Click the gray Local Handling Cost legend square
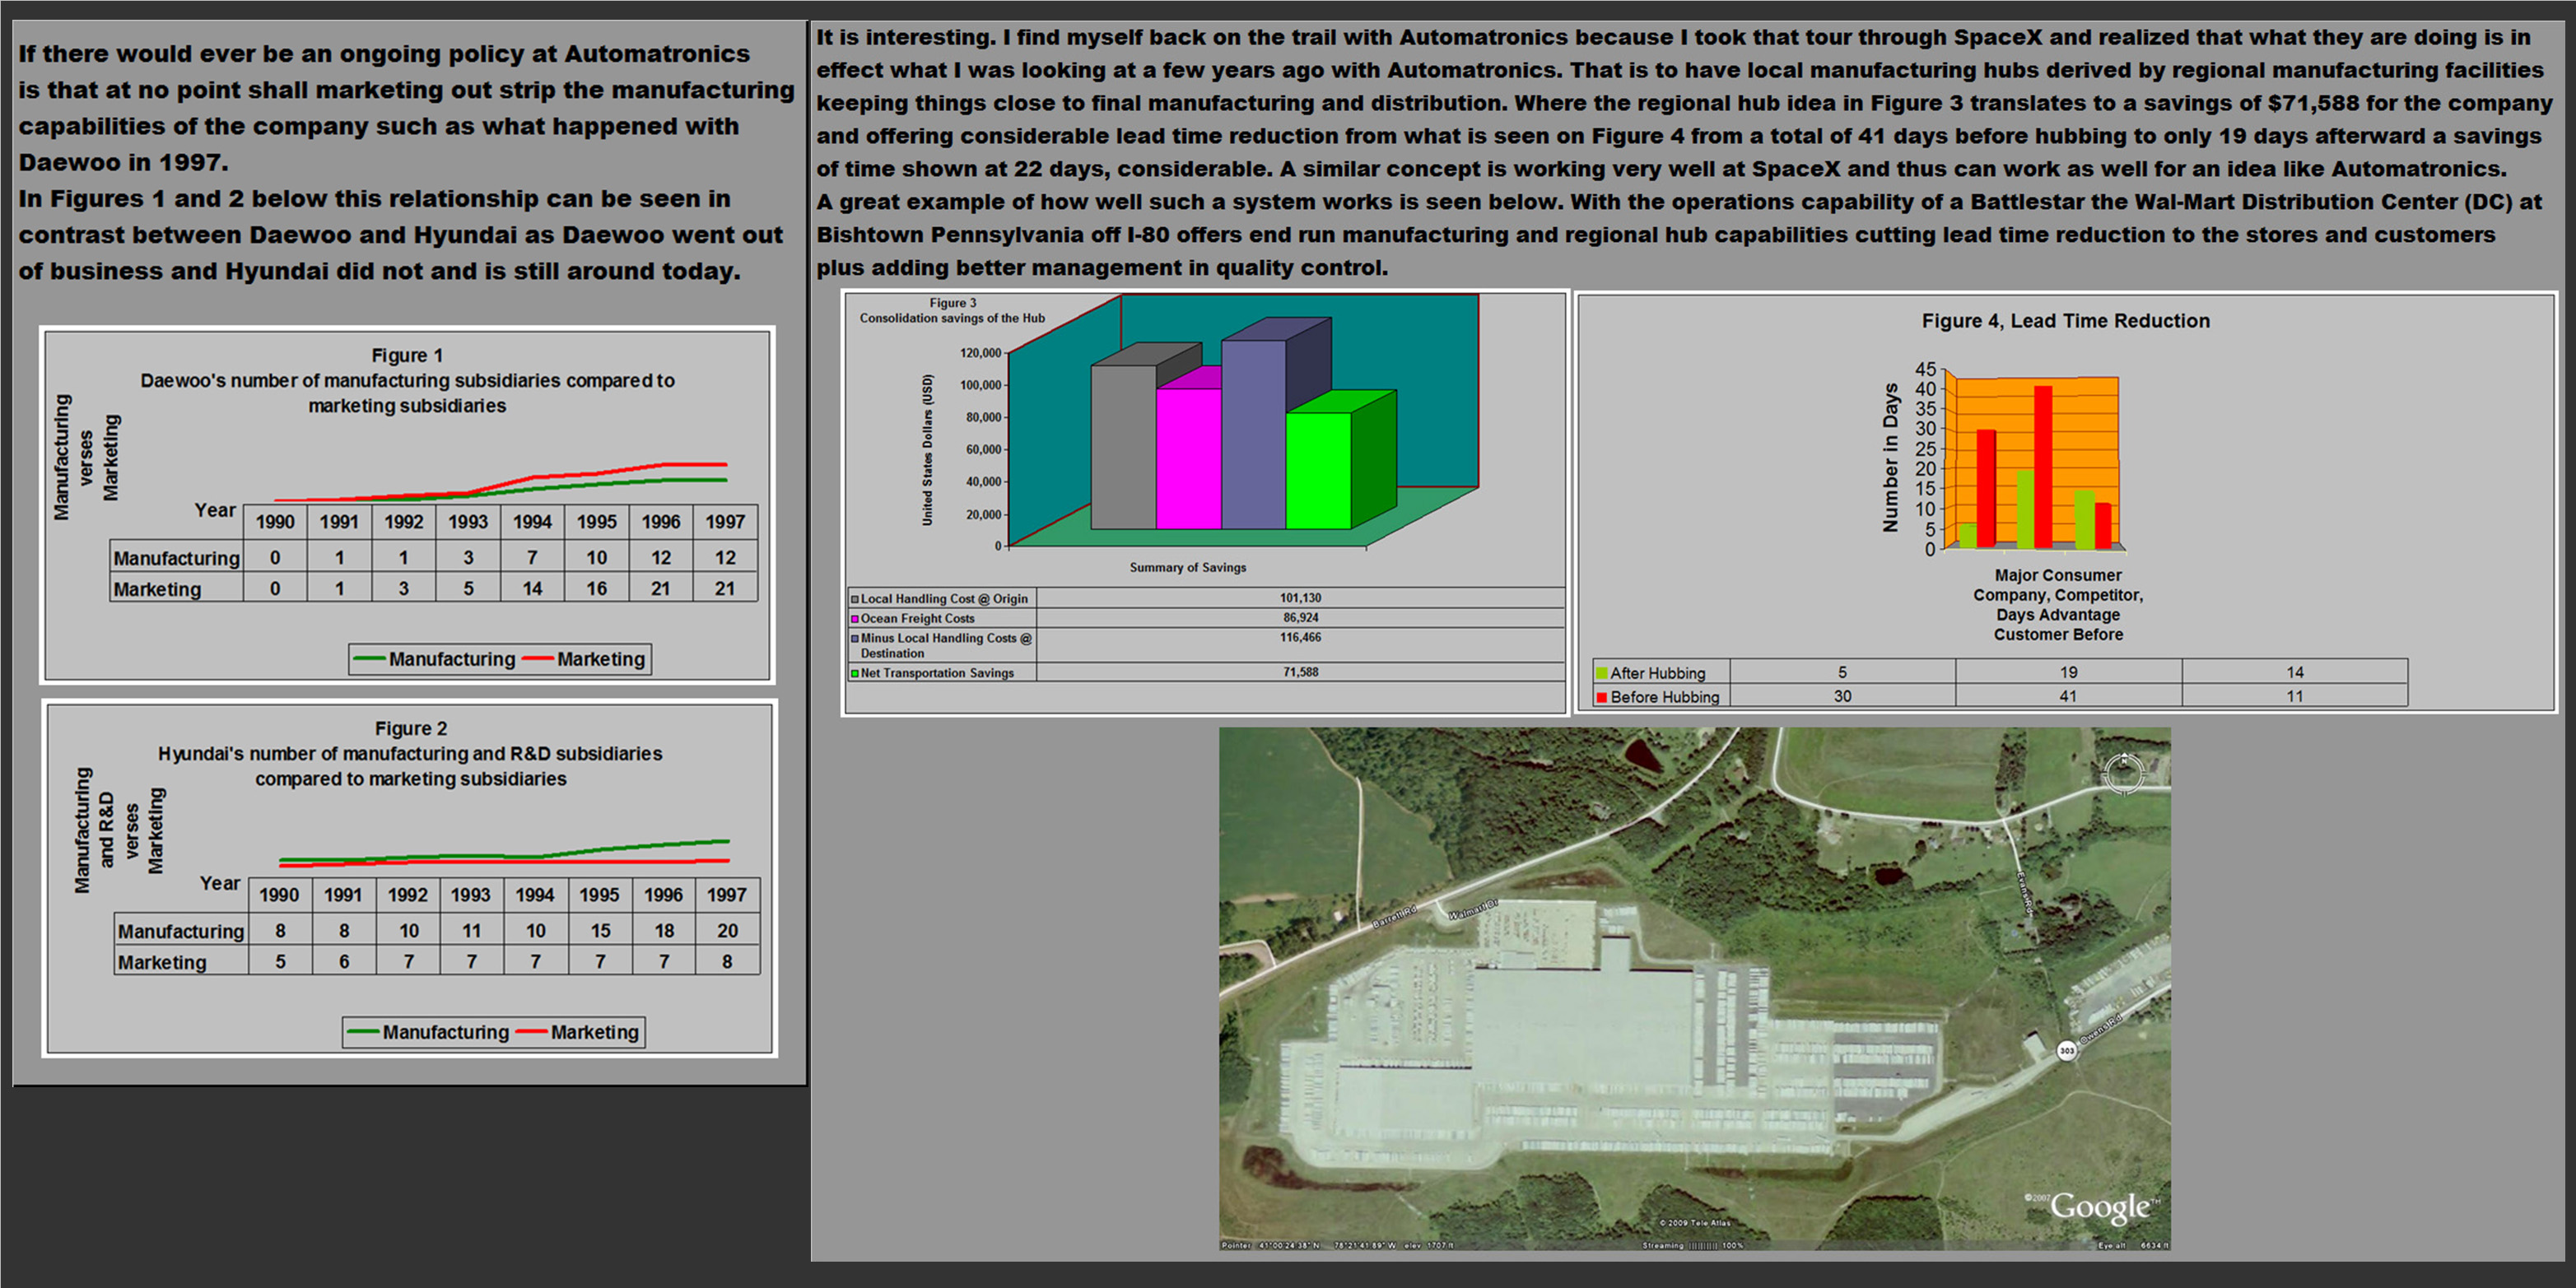2576x1288 pixels. point(855,599)
